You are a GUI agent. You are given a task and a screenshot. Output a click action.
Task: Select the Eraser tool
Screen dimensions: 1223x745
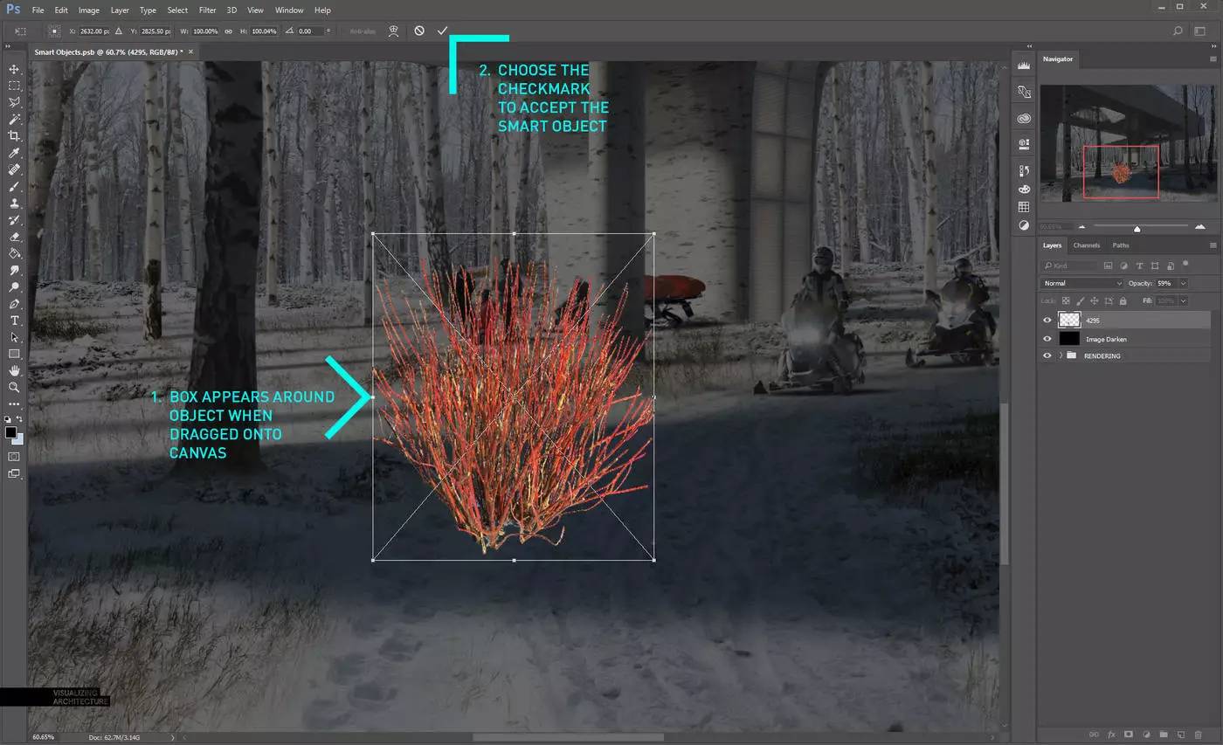coord(14,237)
